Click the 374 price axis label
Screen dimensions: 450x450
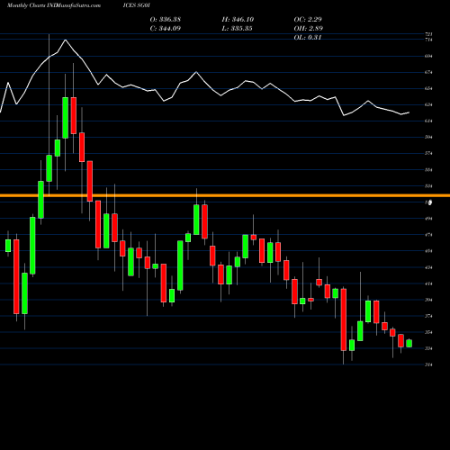click(x=428, y=316)
